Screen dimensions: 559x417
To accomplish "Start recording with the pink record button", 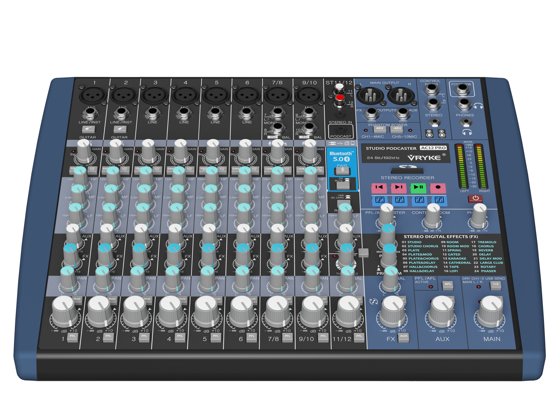I will [x=438, y=188].
